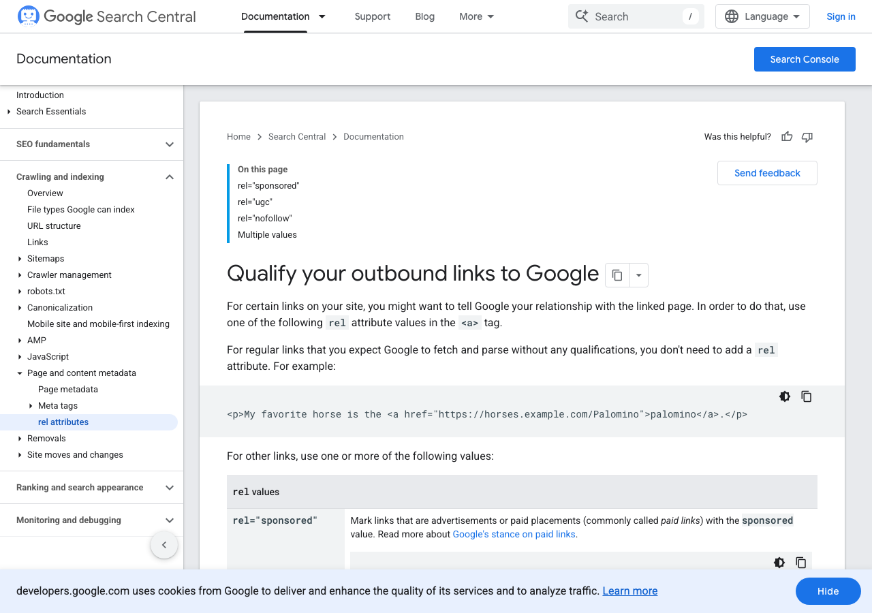This screenshot has width=872, height=613.
Task: Expand the AMP tree item
Action: [19, 341]
